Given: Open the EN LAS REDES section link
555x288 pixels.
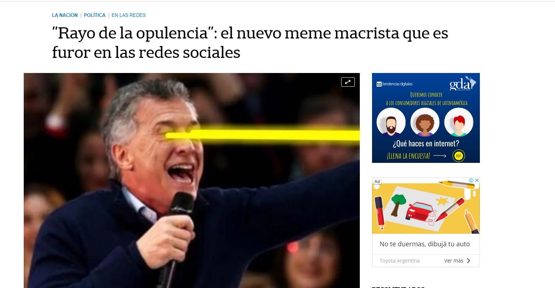Looking at the screenshot, I should click(x=129, y=15).
